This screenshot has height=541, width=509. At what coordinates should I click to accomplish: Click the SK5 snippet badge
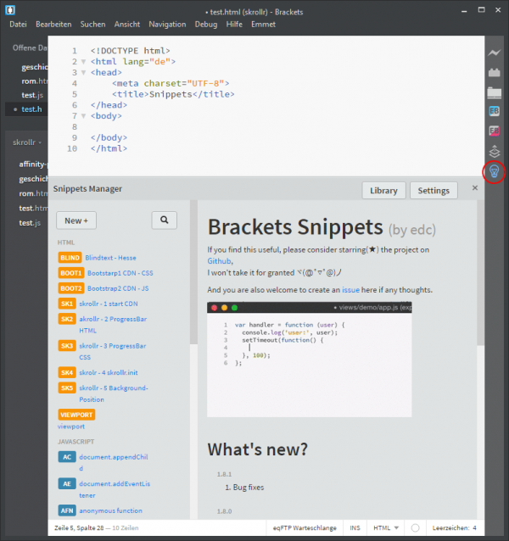point(67,388)
